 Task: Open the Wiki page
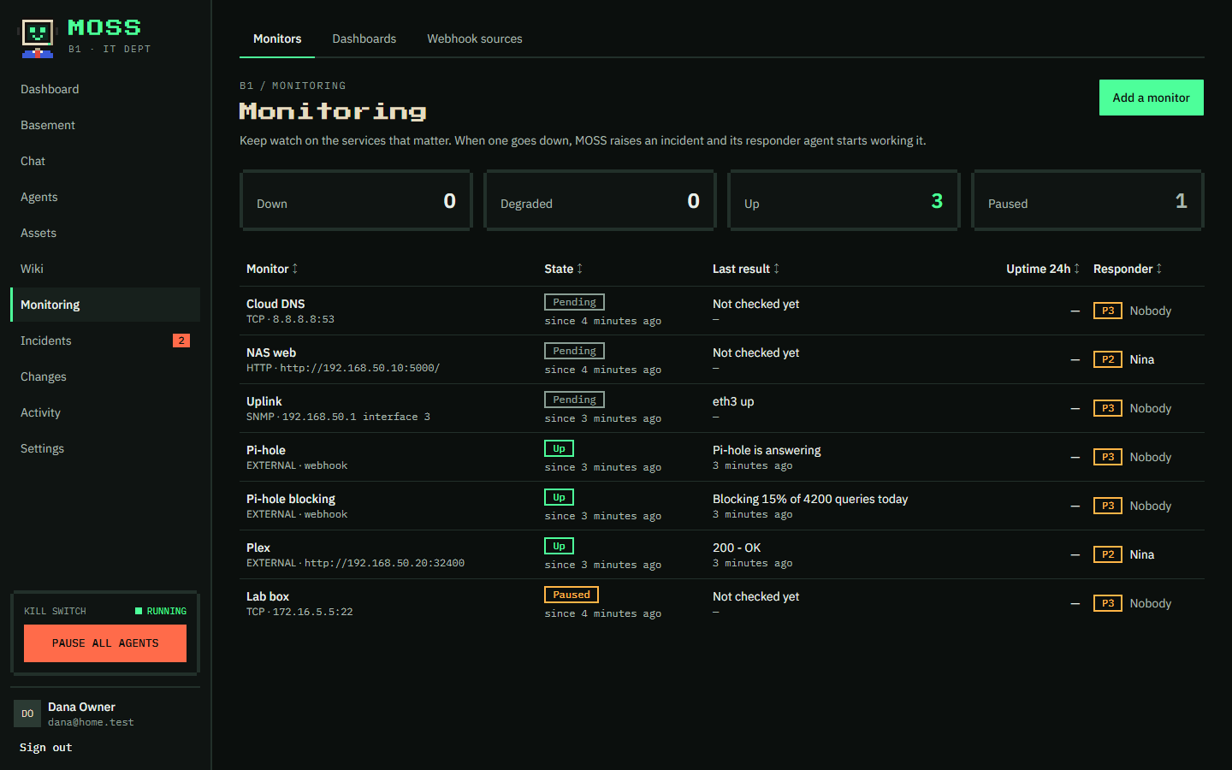(105, 269)
